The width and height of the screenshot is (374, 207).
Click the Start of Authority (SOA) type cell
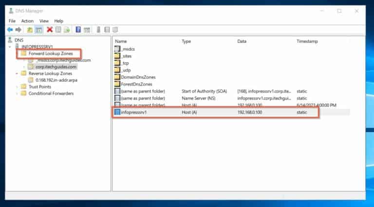204,91
